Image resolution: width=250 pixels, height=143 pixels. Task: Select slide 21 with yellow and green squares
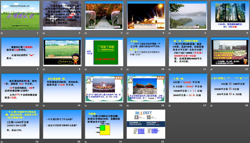(104, 124)
